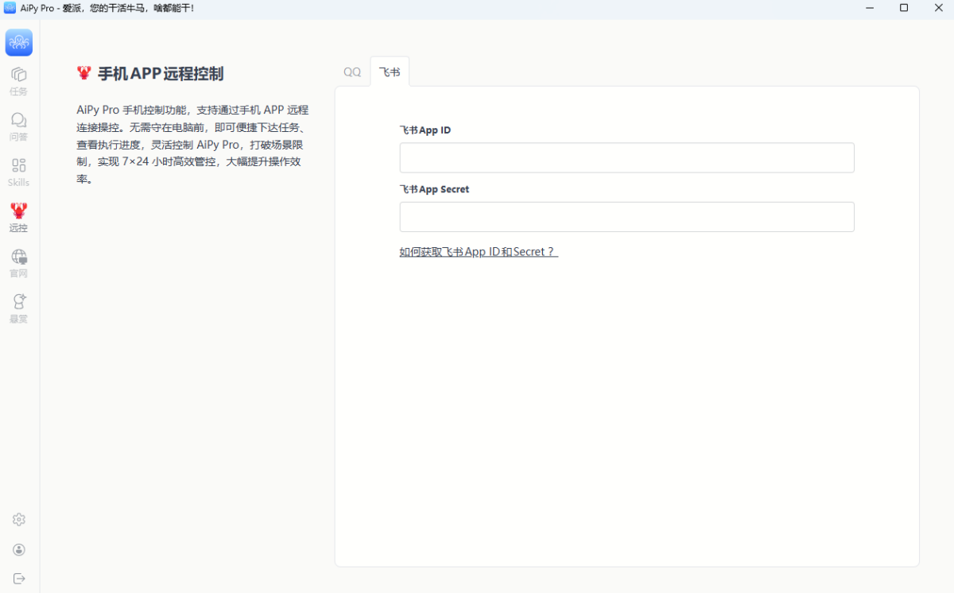The image size is (954, 593).
Task: Focus the 飞书 App ID input field
Action: click(626, 158)
